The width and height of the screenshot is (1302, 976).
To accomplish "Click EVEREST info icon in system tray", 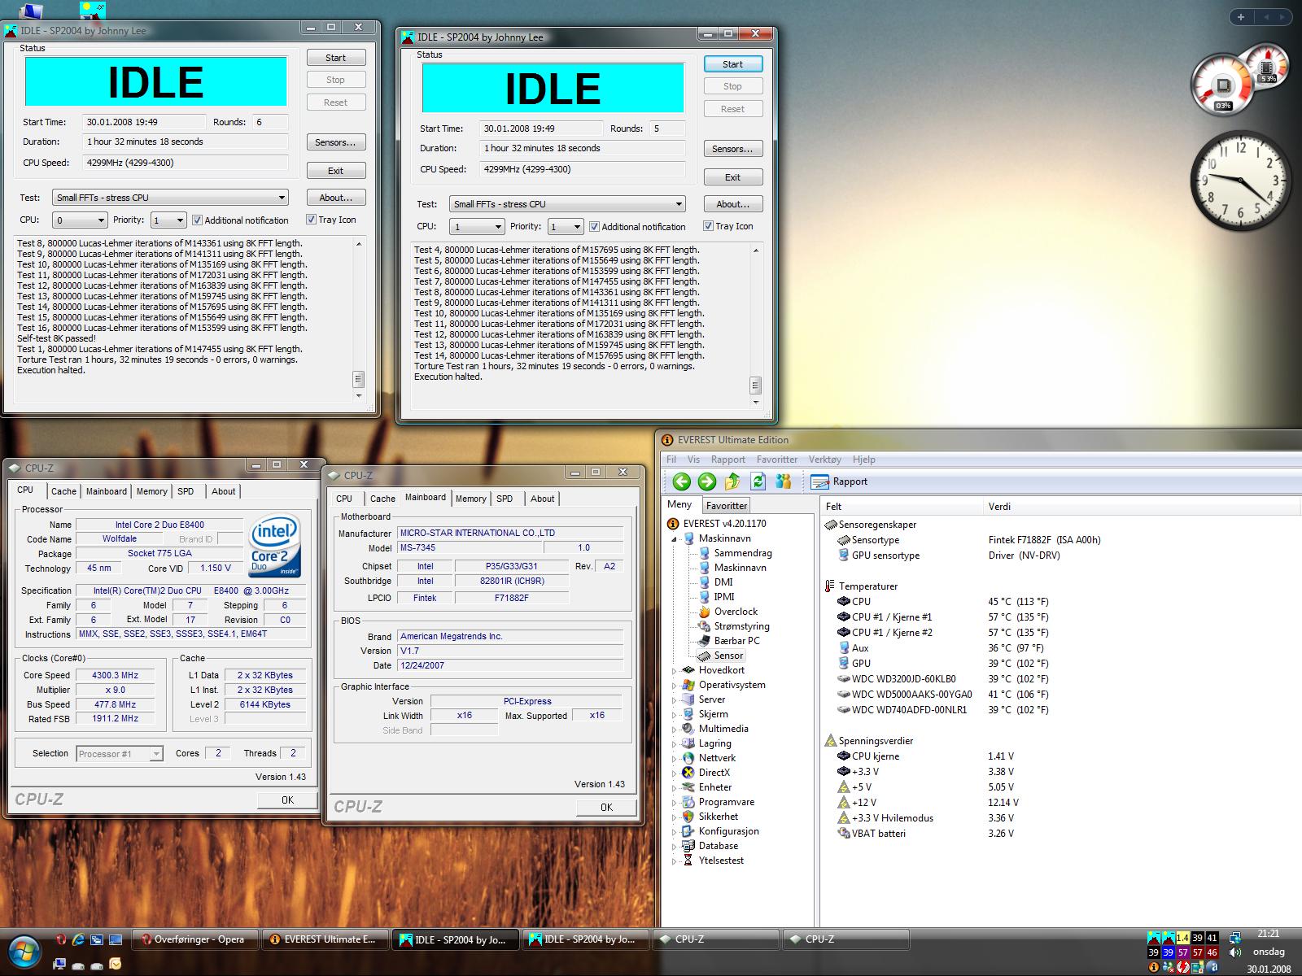I will coord(1153,967).
